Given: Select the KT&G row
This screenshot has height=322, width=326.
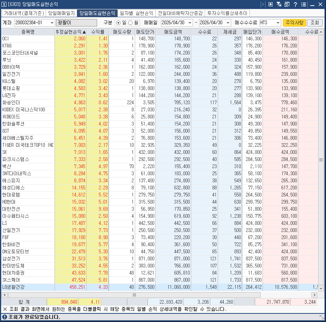Looking at the screenshot, I should pos(160,46).
